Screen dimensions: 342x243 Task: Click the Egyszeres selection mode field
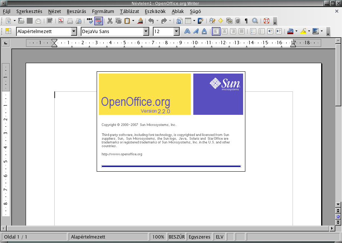point(199,237)
